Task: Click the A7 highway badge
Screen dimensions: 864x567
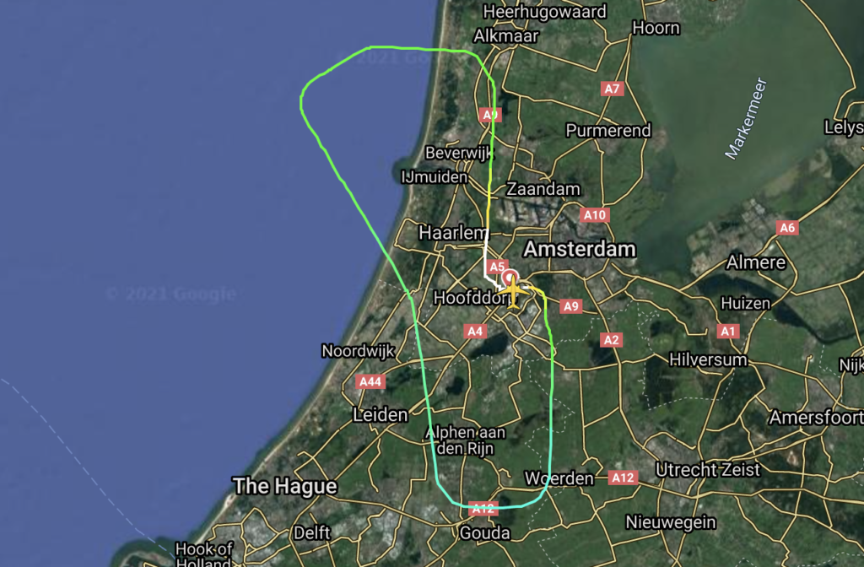Action: point(612,89)
